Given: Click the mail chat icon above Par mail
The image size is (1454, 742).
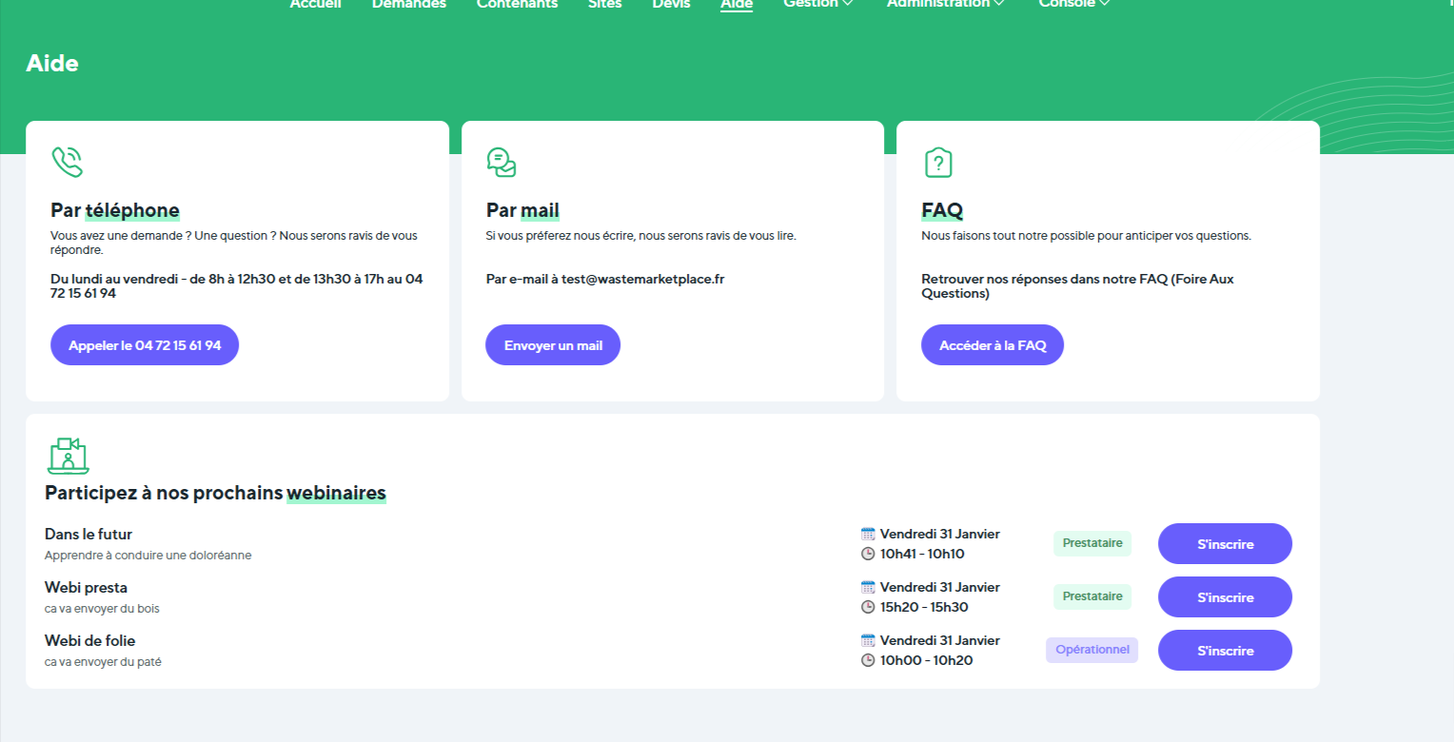Looking at the screenshot, I should pos(501,162).
